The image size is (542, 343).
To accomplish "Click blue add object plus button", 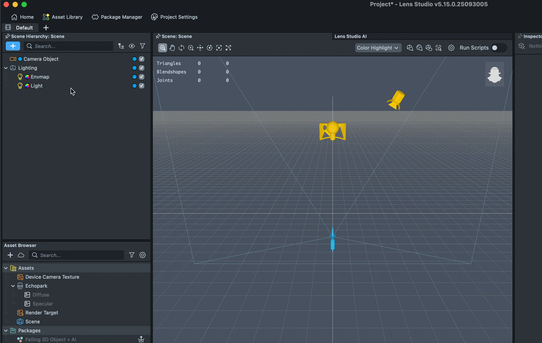I will (x=13, y=46).
